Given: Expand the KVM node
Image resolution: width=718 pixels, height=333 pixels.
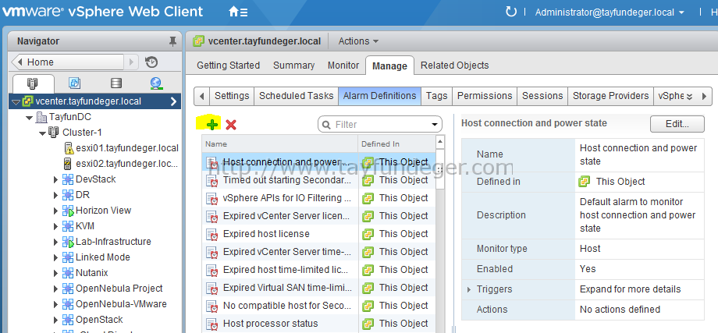Looking at the screenshot, I should 56,226.
